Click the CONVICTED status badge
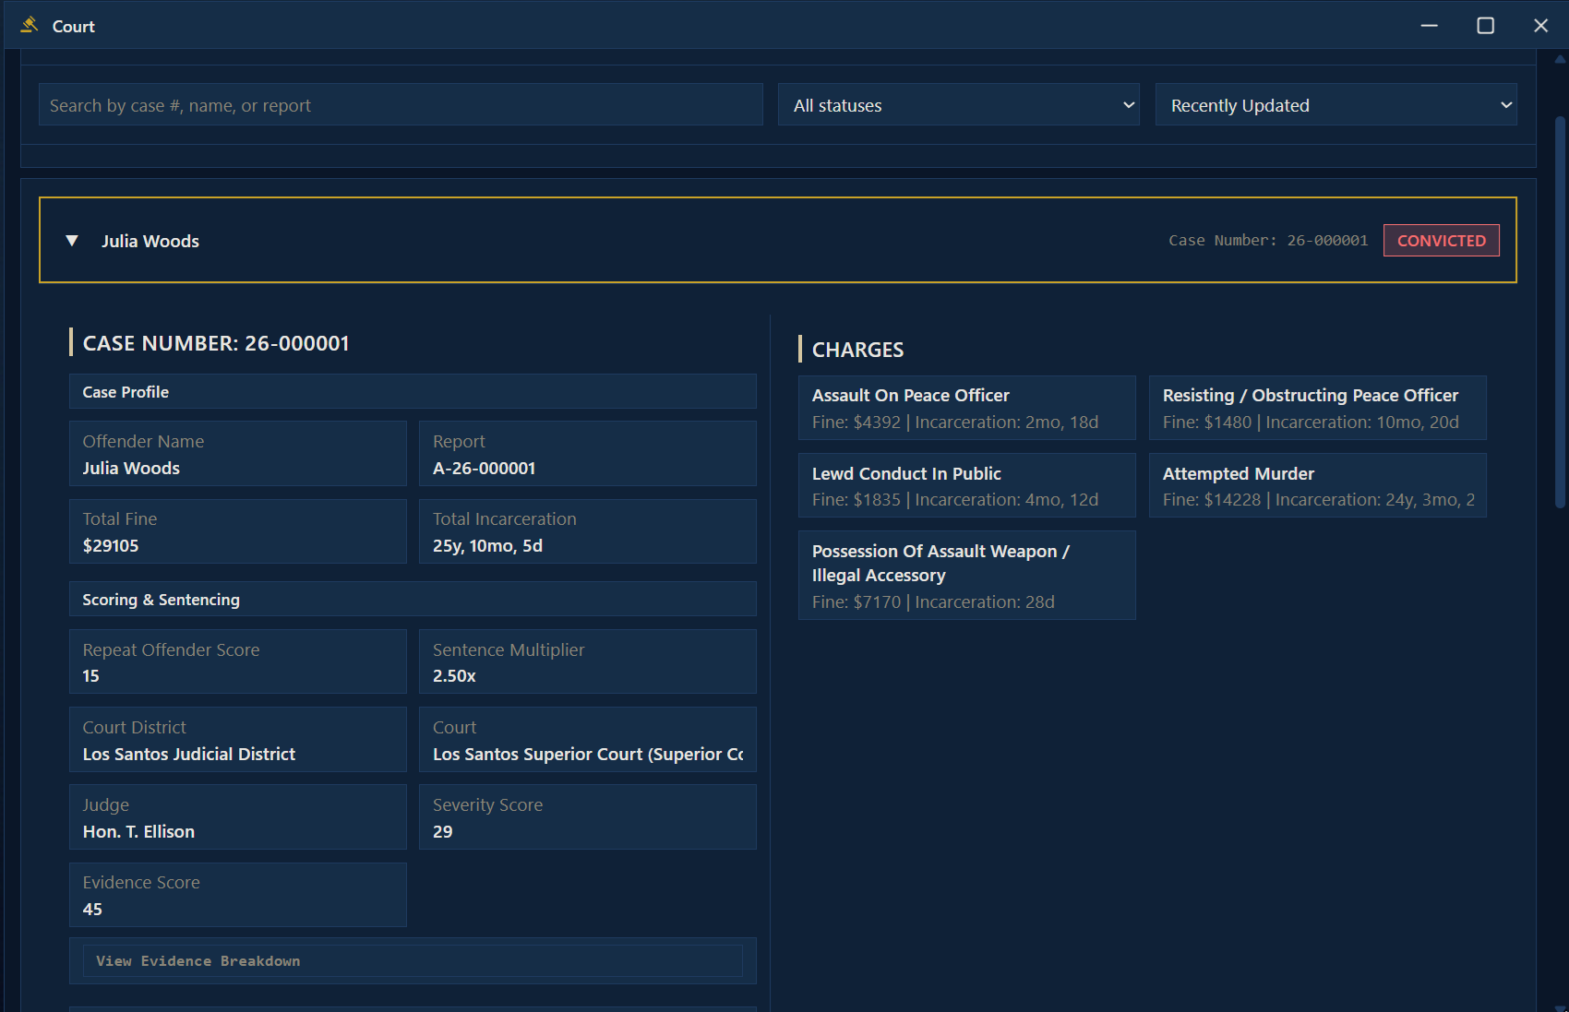1569x1012 pixels. (x=1441, y=241)
